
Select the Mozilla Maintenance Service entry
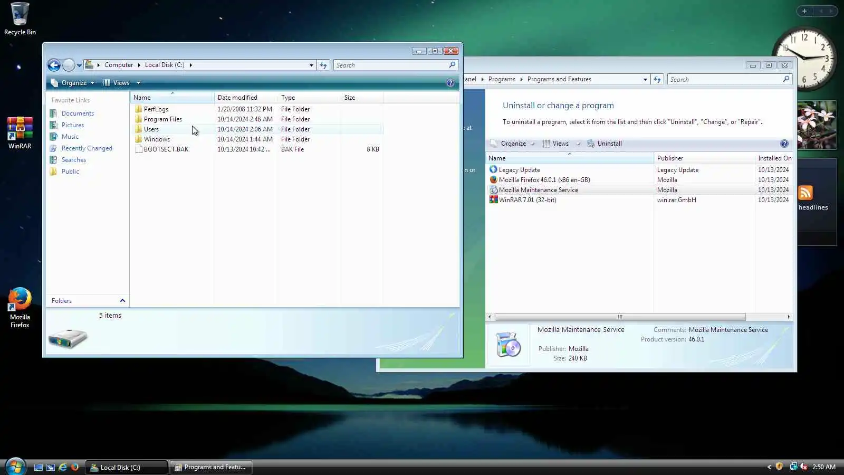(x=639, y=190)
